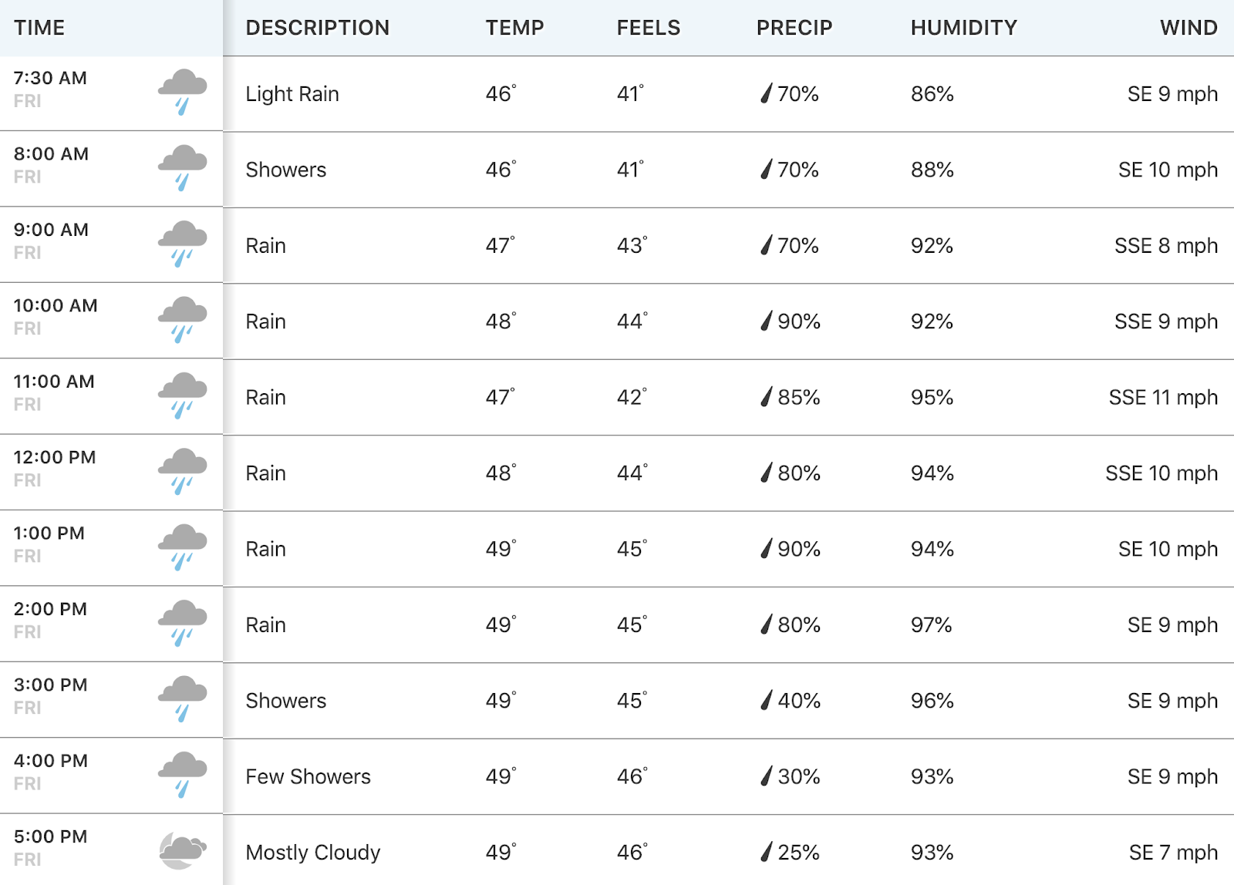Click the rain cloud icon for 7:30 AM
This screenshot has height=885, width=1234.
point(183,93)
